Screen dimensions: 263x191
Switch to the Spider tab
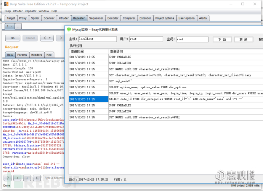pos(35,18)
